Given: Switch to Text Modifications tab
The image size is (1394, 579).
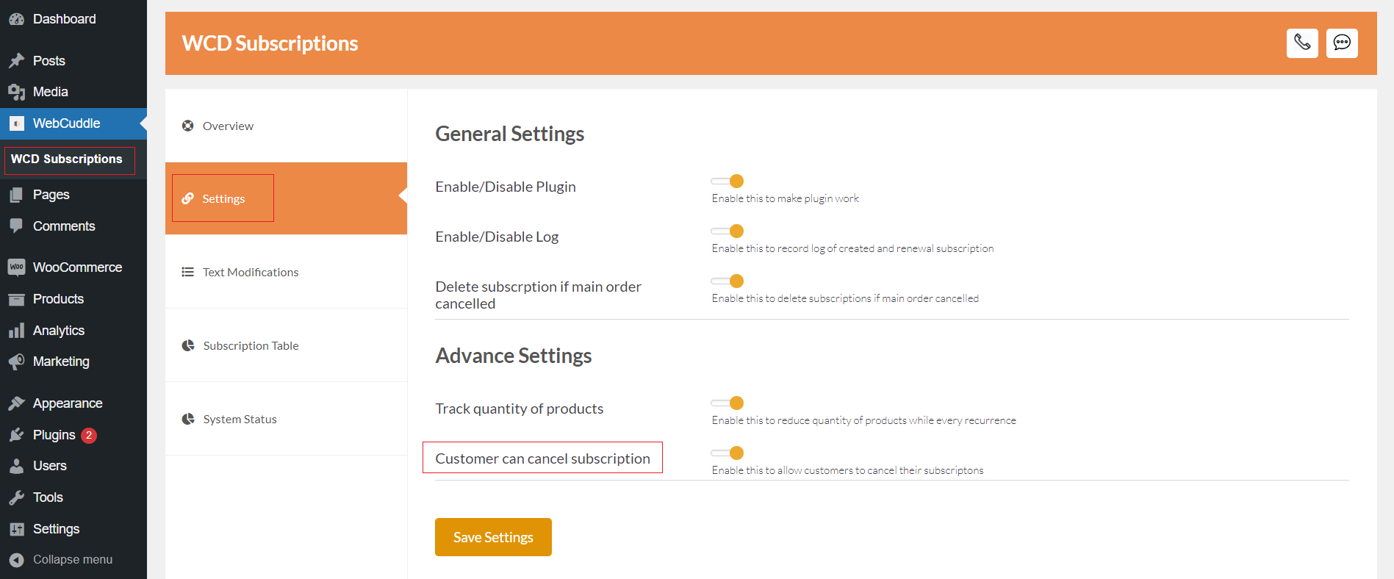Looking at the screenshot, I should point(286,272).
